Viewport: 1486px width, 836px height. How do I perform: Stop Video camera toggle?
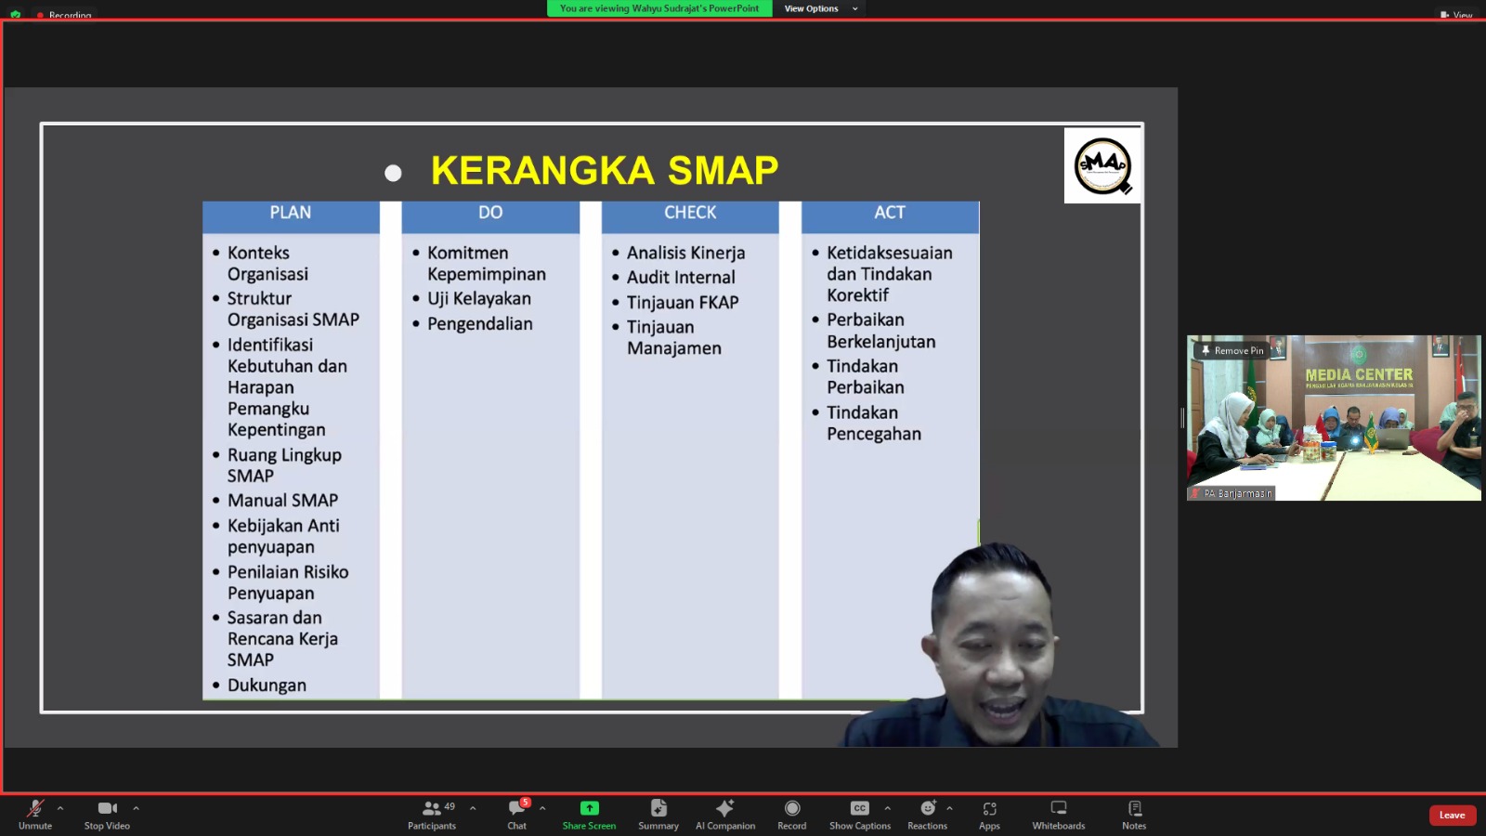(107, 814)
